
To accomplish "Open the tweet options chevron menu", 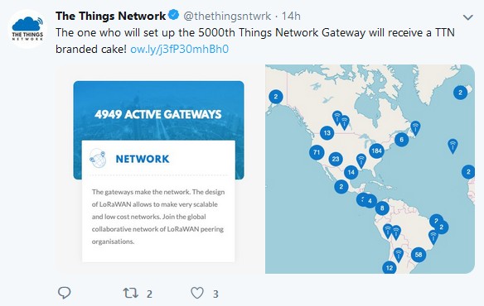I will (x=468, y=17).
